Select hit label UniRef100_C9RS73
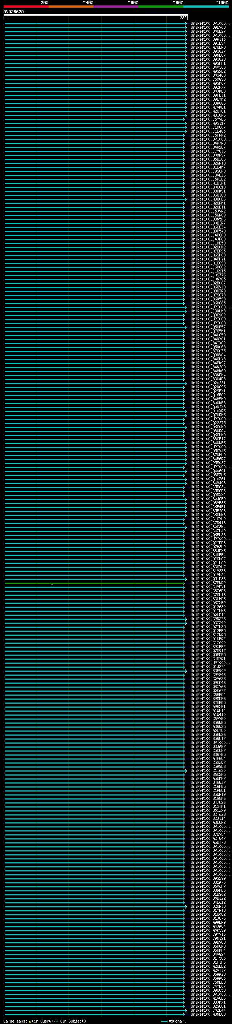The height and width of the screenshot is (1024, 232). [x=208, y=619]
